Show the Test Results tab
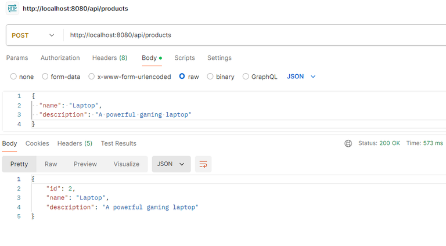This screenshot has width=446, height=246. pyautogui.click(x=118, y=143)
